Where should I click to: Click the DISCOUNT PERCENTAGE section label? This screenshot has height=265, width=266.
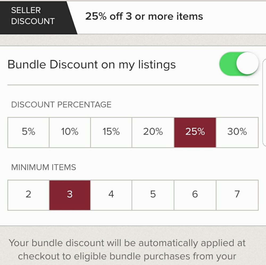(x=61, y=104)
